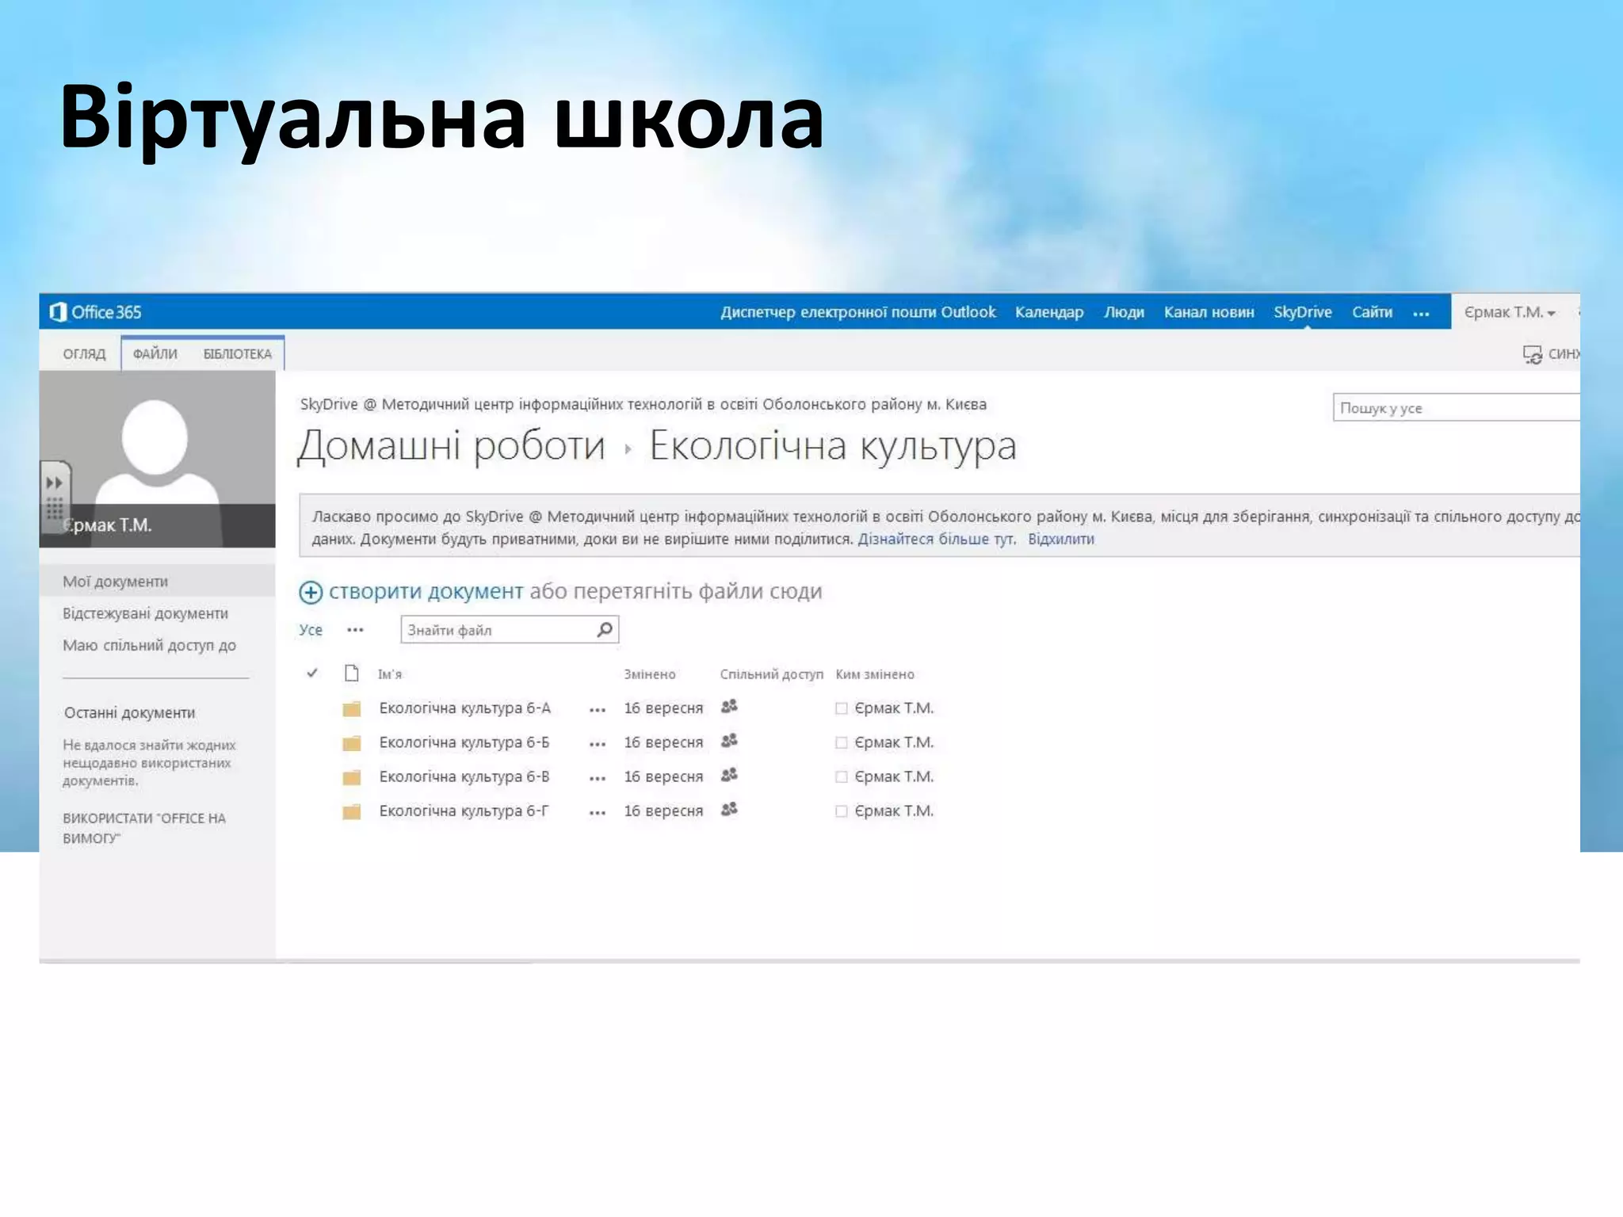Switch to the БІБЛІОТЕКА ribbon tab
Screen dimensions: 1623x1217
pyautogui.click(x=237, y=354)
